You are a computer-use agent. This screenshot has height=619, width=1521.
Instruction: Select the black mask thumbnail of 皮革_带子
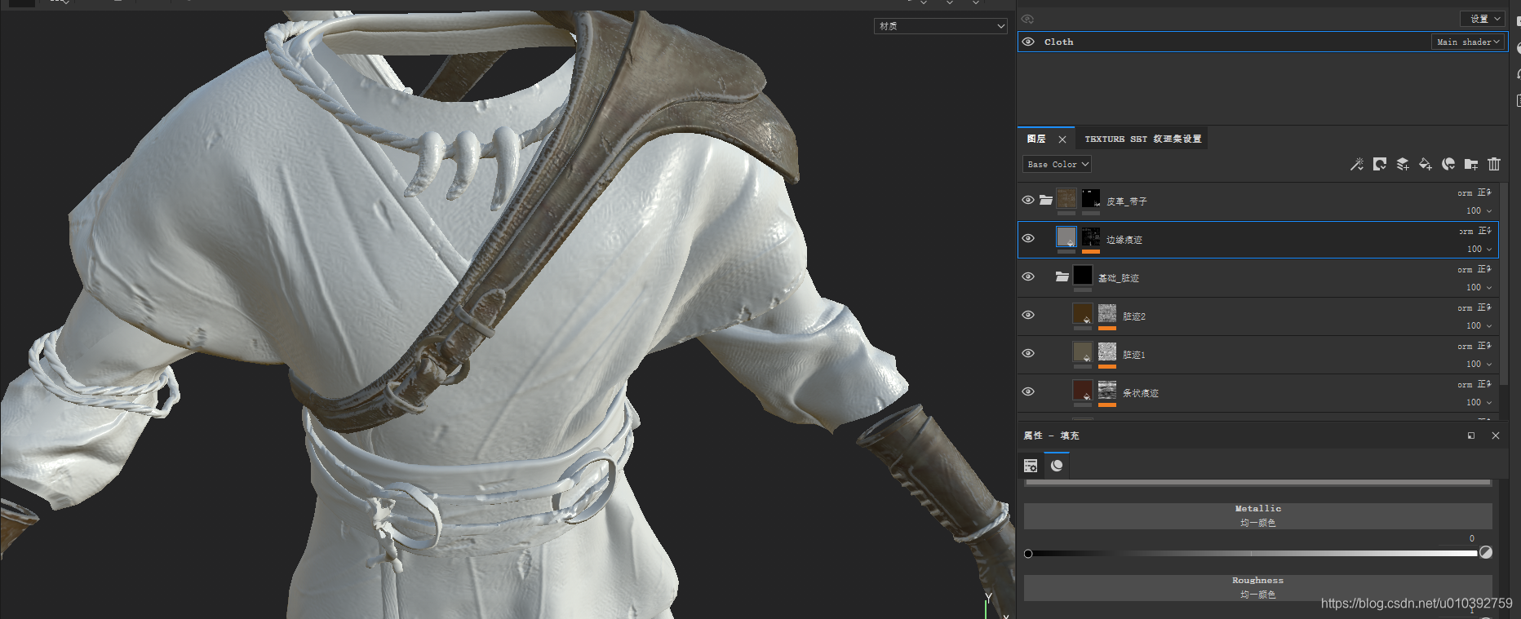1090,198
